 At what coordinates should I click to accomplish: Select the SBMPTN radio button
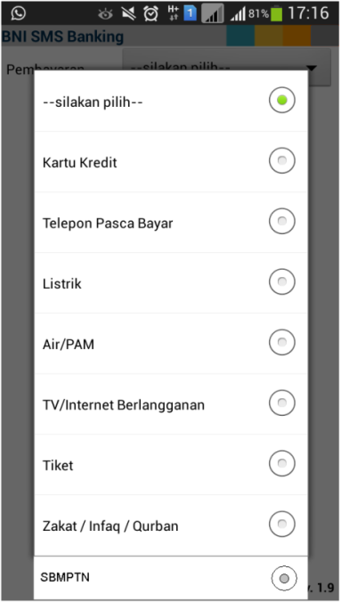click(x=284, y=578)
